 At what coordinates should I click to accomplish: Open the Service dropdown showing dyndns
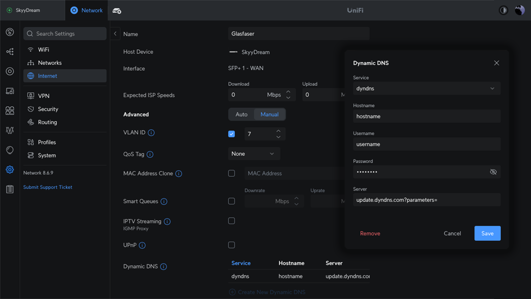(426, 89)
